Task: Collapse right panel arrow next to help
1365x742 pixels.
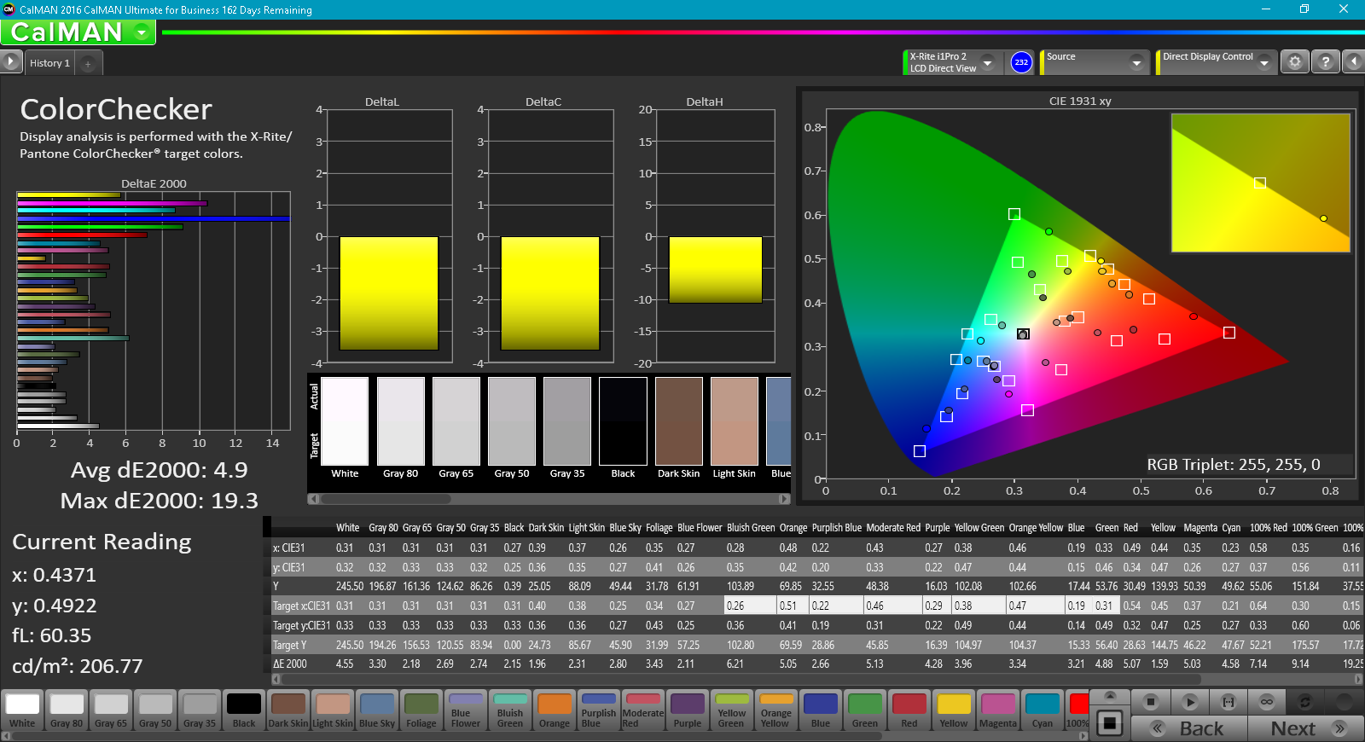Action: click(x=1353, y=61)
